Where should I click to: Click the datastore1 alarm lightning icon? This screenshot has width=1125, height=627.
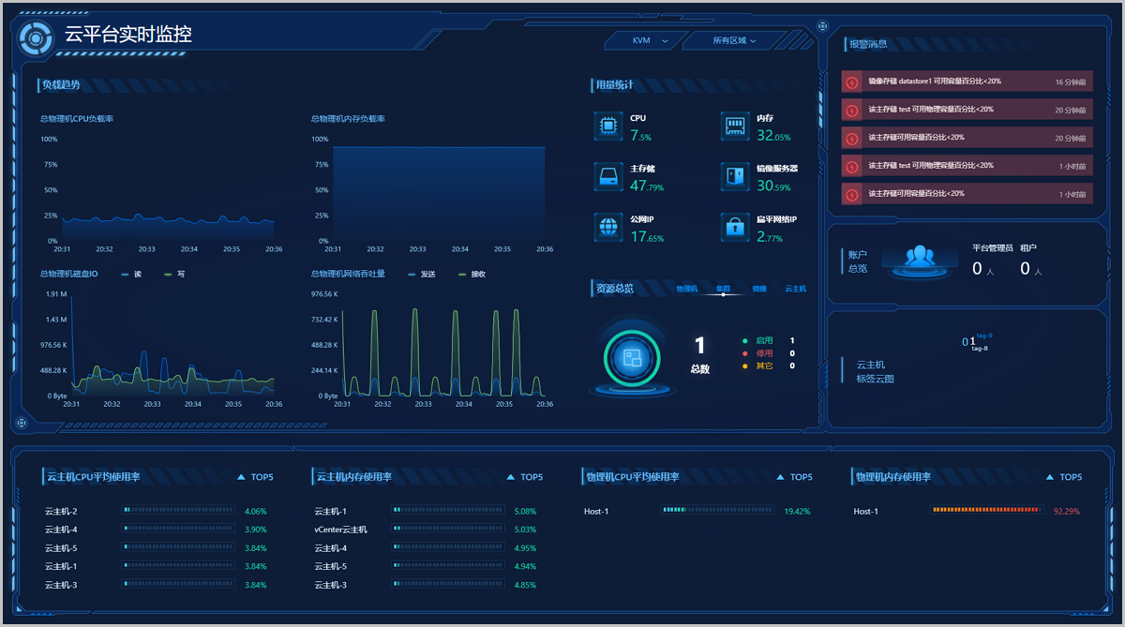point(851,82)
